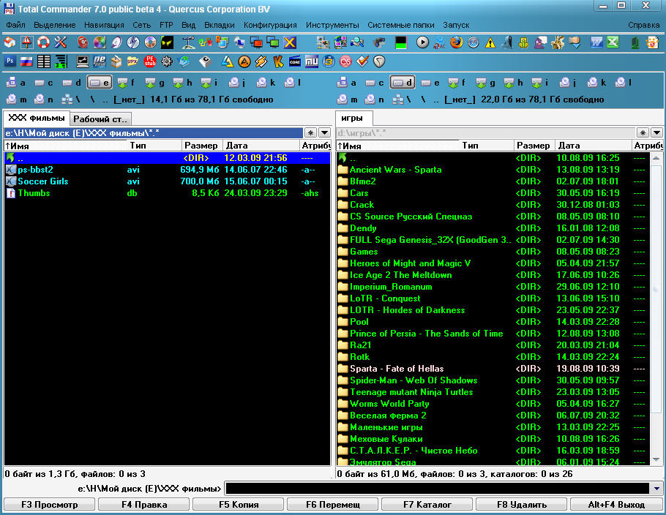Click right panel scrollbar down arrow
Viewport: 666px width, 515px height.
pos(656,460)
